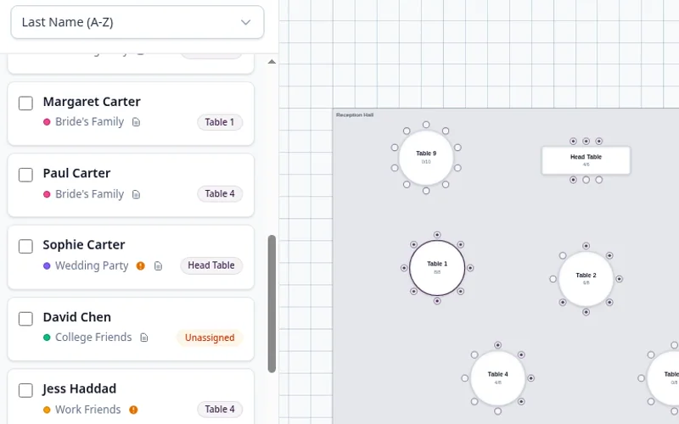
Task: Select Table 1 on the canvas
Action: click(437, 268)
